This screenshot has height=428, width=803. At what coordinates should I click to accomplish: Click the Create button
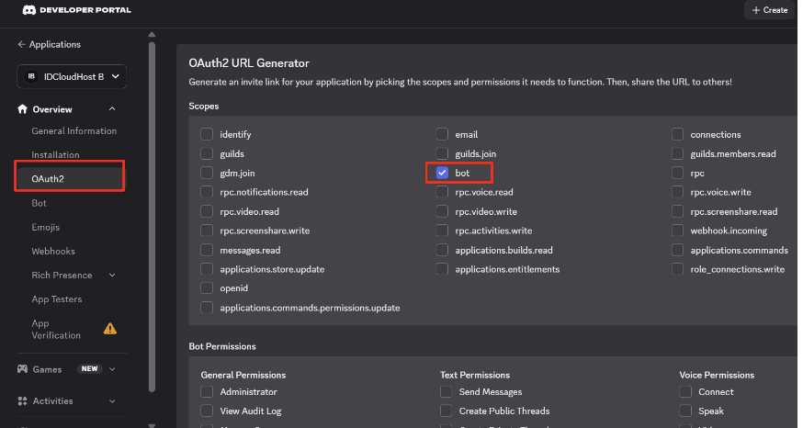click(770, 10)
